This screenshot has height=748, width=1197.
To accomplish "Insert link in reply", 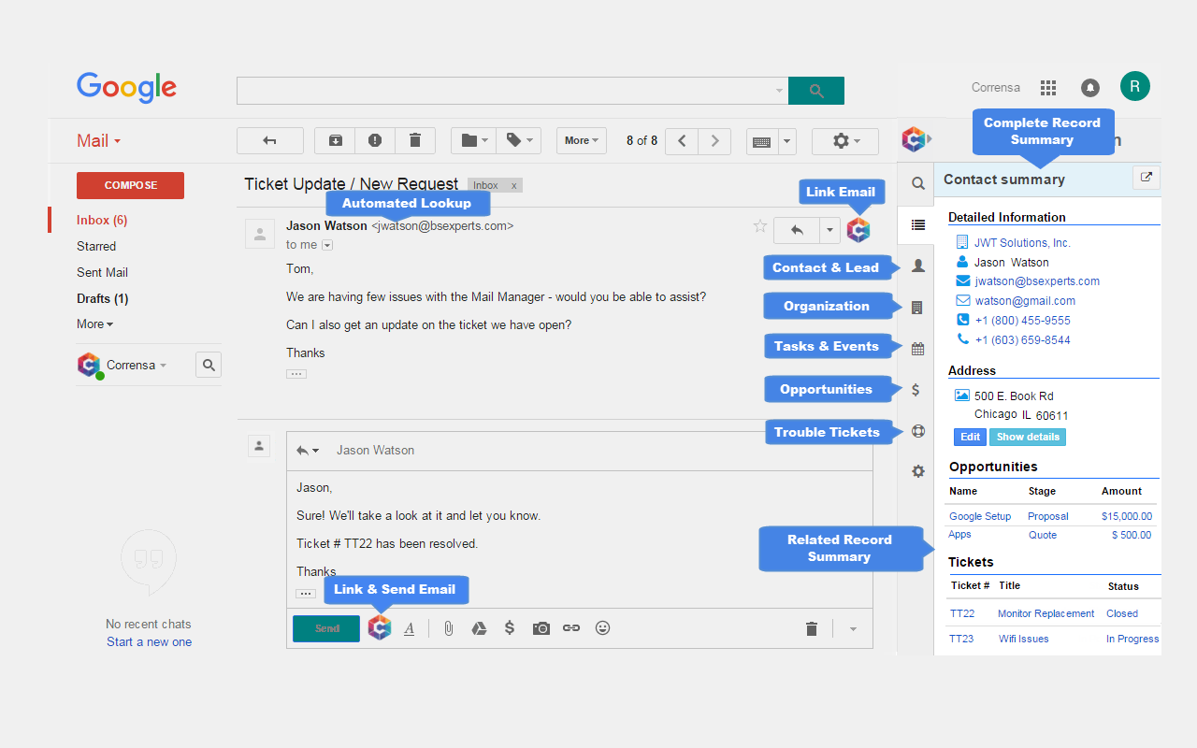I will coord(571,628).
